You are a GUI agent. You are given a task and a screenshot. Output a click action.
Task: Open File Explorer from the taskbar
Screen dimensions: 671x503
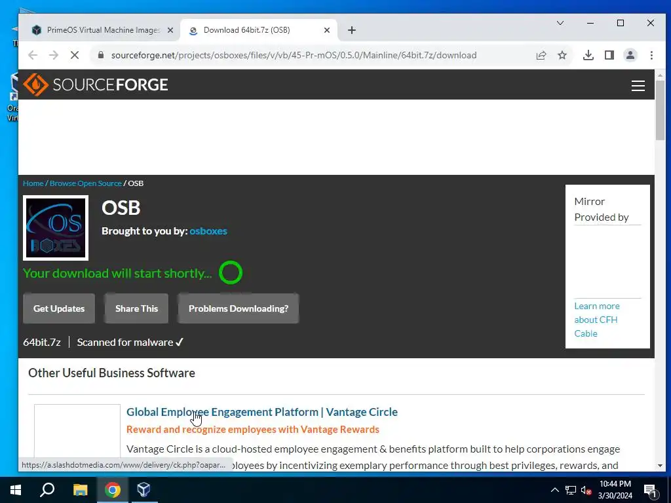click(80, 490)
